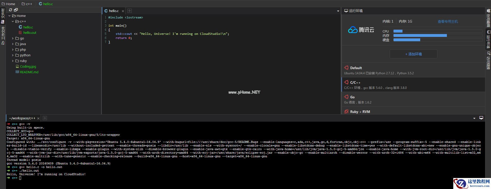Click the 添加环境 button
The image size is (491, 189).
[413, 54]
